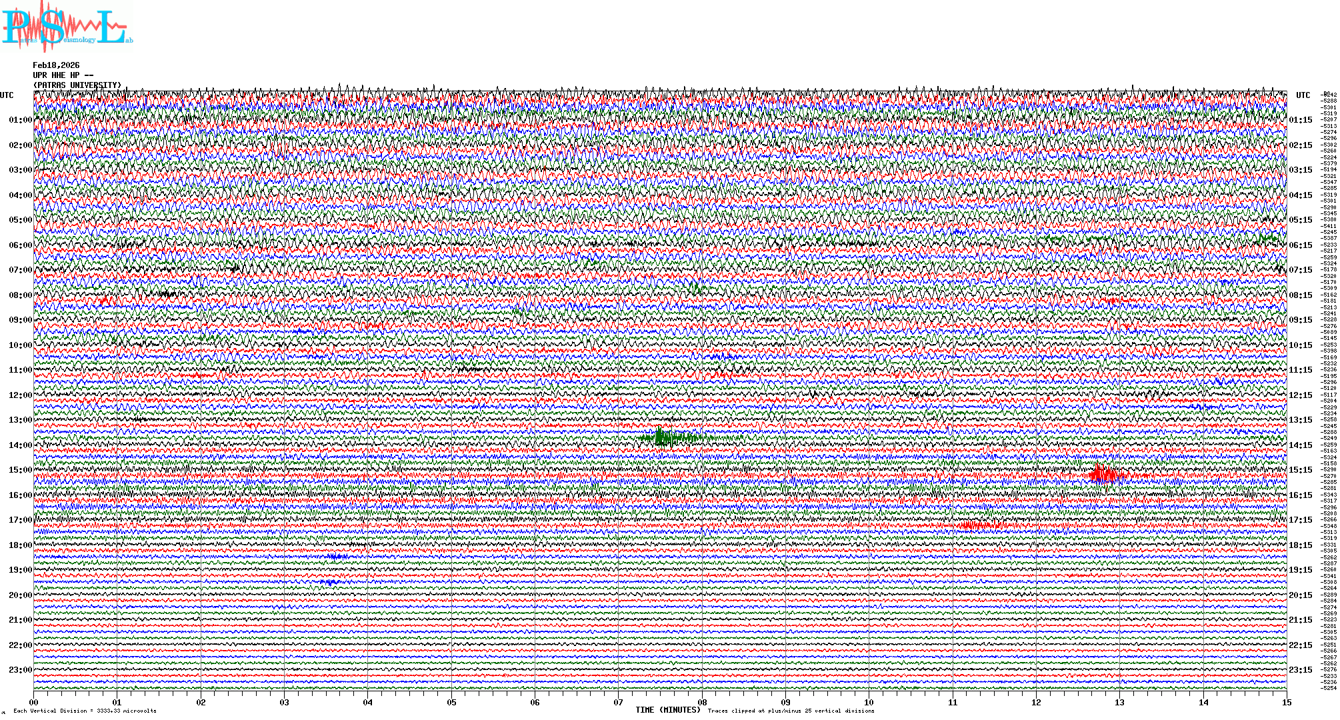Click the (PATRAS UNIVERSITY) header text
This screenshot has width=1340, height=720.
[x=77, y=85]
